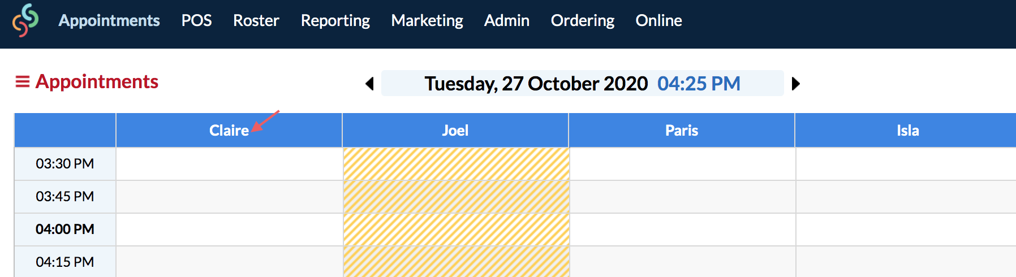
Task: Select Claire's column header
Action: coord(229,131)
